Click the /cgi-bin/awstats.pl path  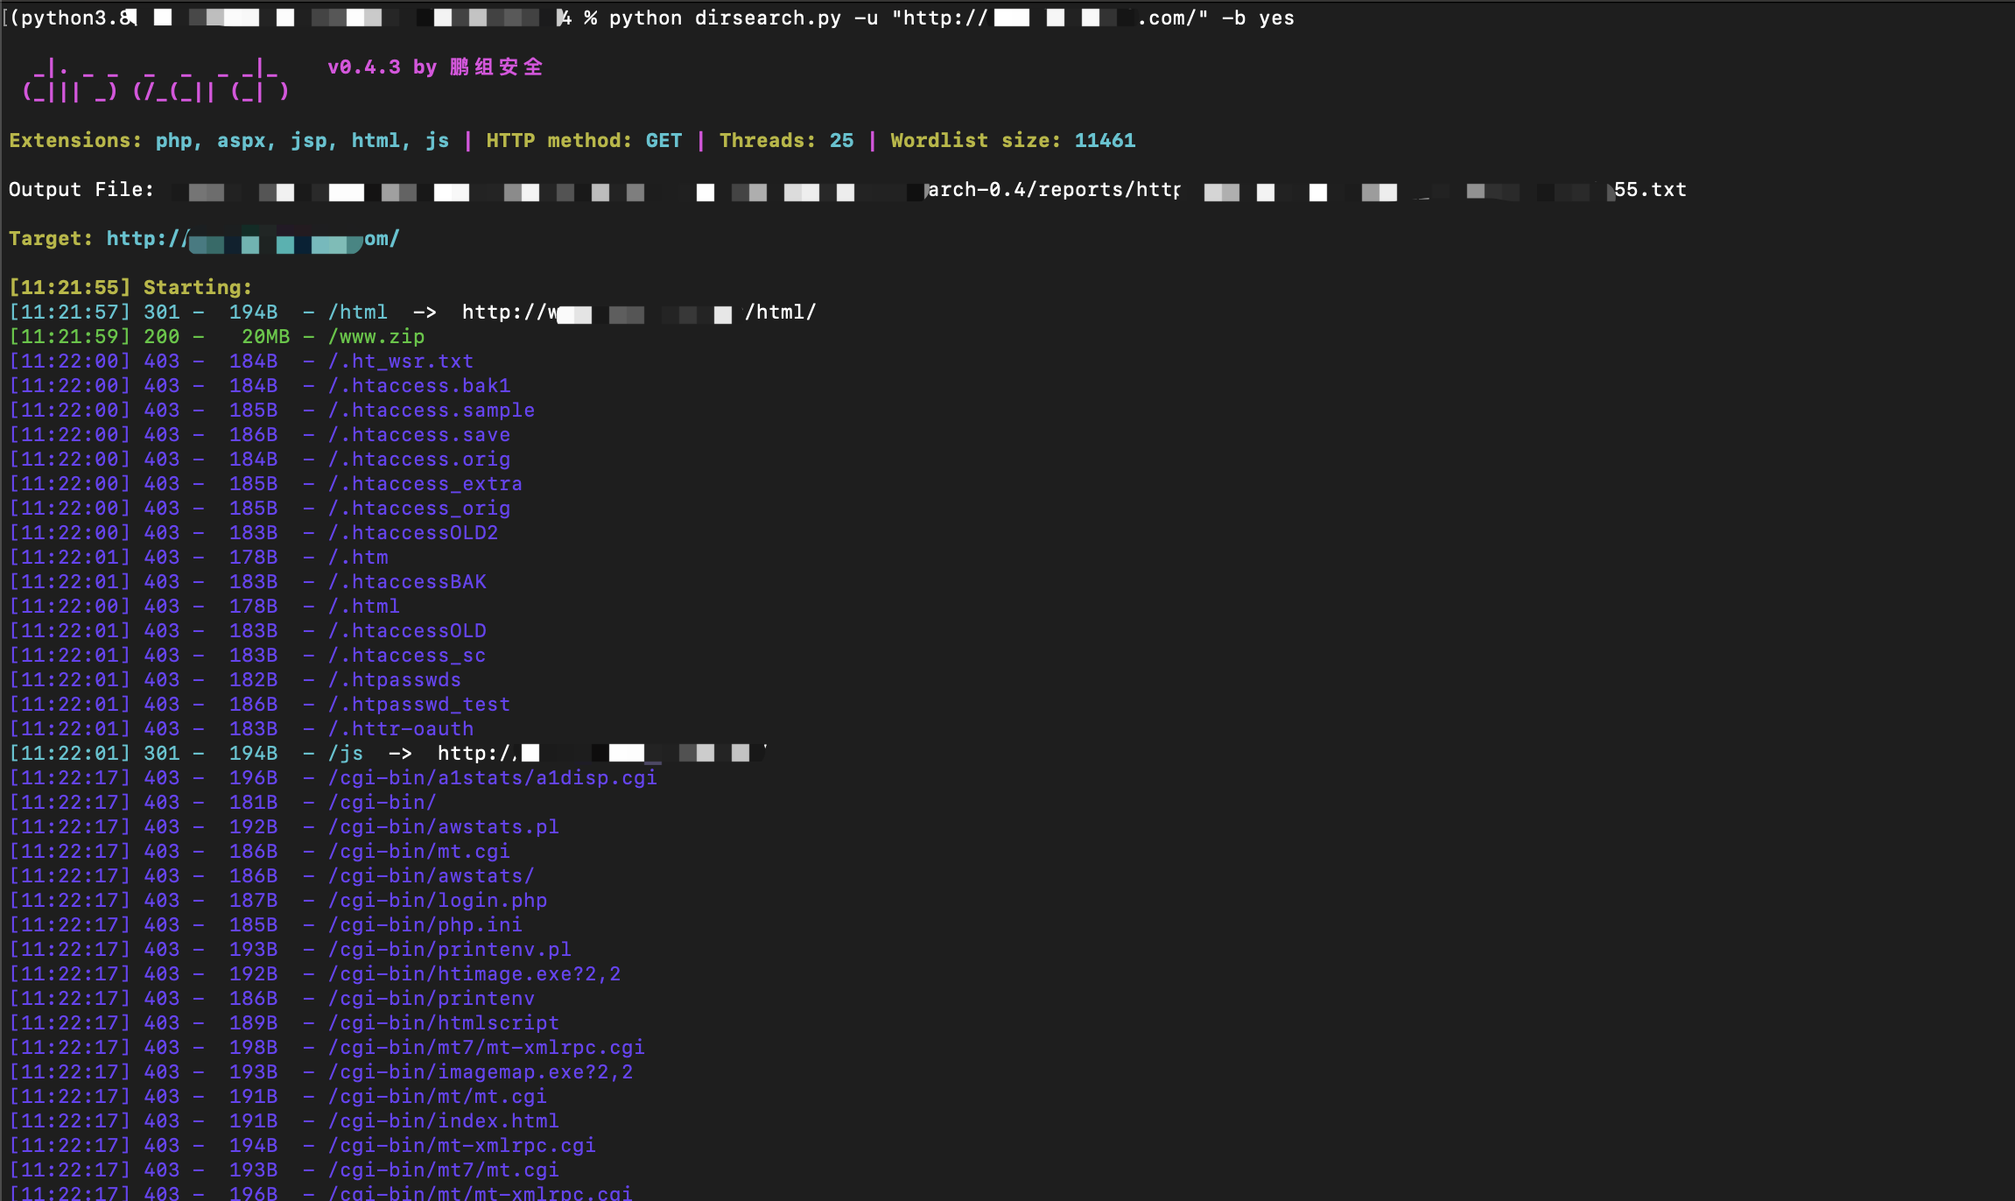(444, 827)
